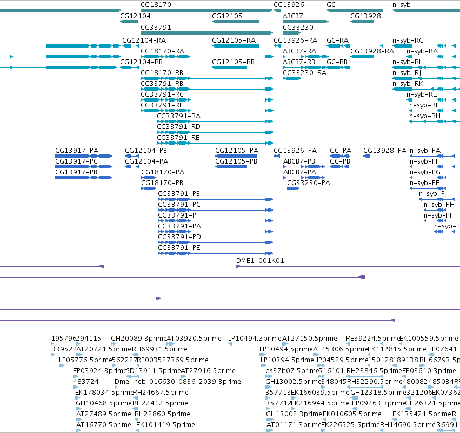This screenshot has height=433, width=460.
Task: Click the CG13928 gene label
Action: pos(365,16)
